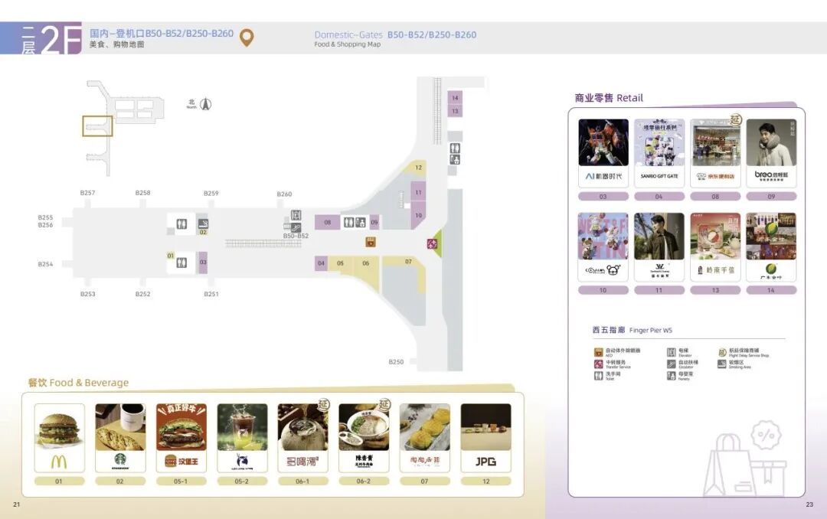Click the north compass arrow icon

coord(206,104)
